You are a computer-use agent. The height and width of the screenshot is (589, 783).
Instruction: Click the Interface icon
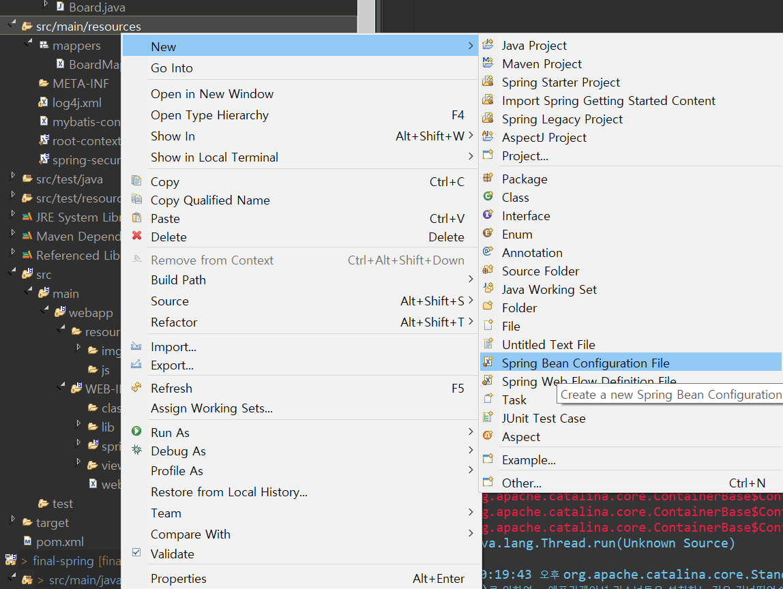click(488, 215)
